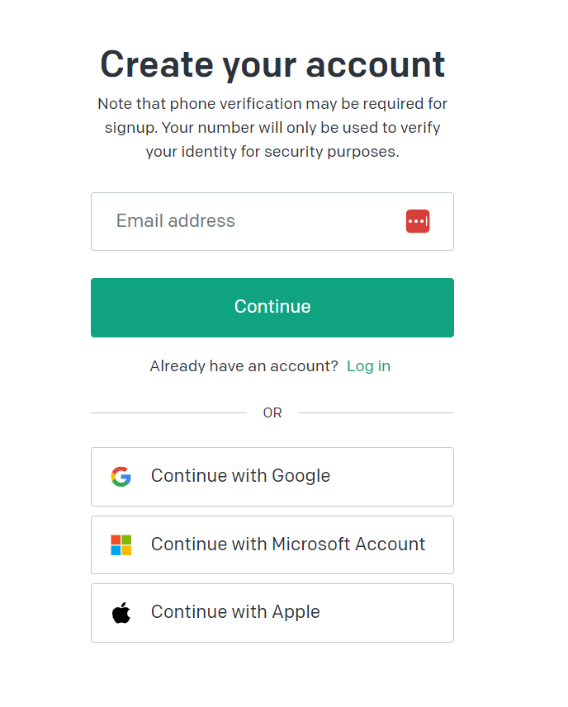Click the Google G logo

coord(121,477)
